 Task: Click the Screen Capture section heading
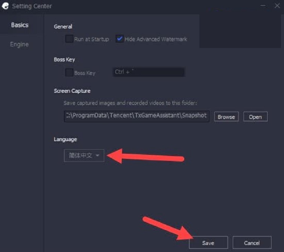72,91
